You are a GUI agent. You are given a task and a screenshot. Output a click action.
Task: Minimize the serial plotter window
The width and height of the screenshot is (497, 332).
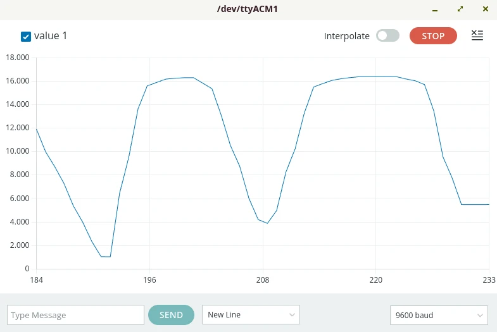point(435,9)
